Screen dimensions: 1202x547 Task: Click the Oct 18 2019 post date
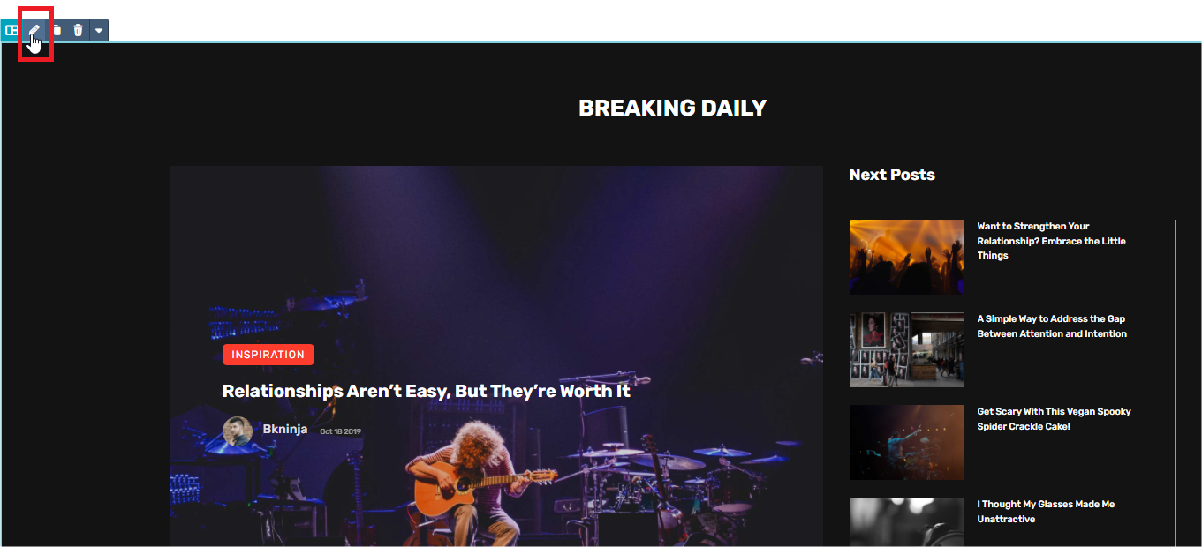pyautogui.click(x=340, y=431)
